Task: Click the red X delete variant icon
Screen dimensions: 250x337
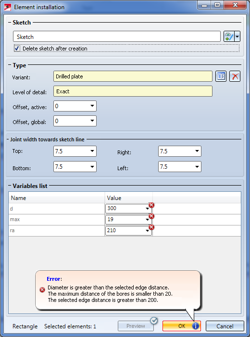Action: tap(235, 76)
